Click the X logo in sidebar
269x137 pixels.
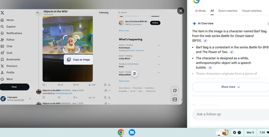(2, 13)
